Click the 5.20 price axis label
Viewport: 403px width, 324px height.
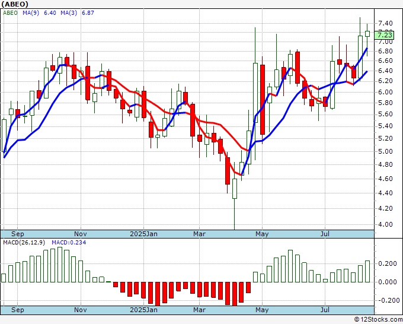[385, 138]
